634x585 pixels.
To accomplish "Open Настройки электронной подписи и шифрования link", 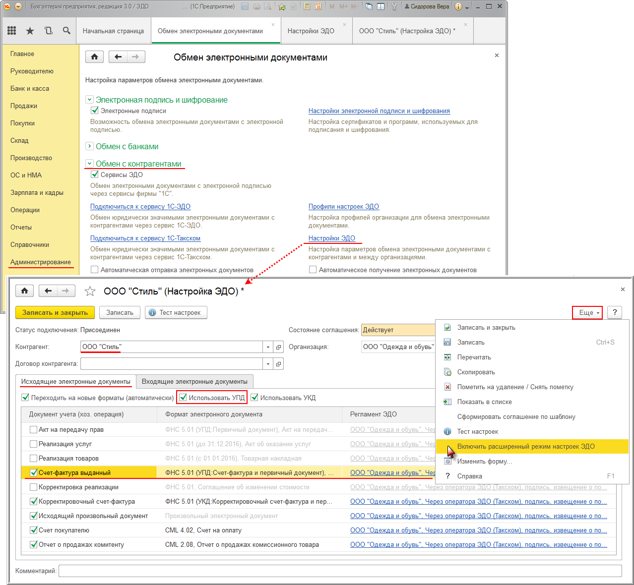I will tap(379, 111).
